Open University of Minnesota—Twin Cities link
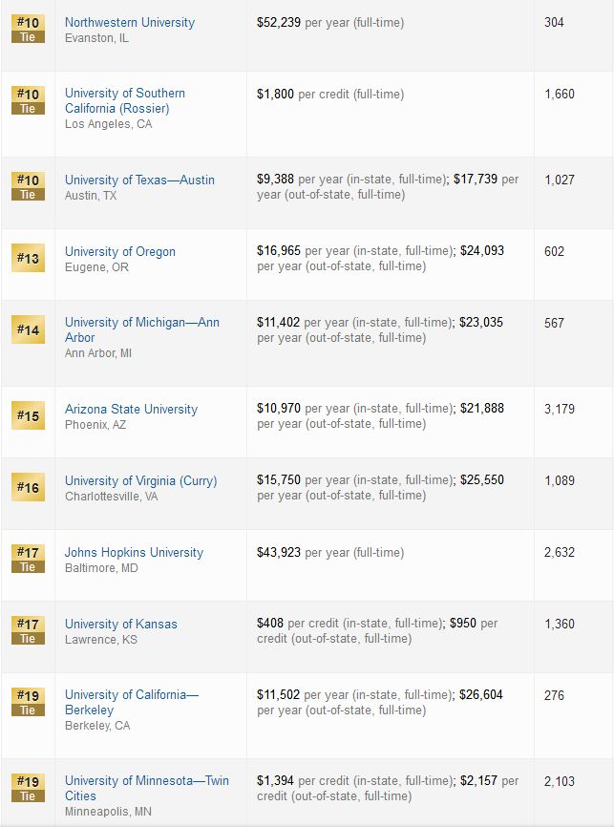Viewport: 614px width, 827px height. point(147,788)
